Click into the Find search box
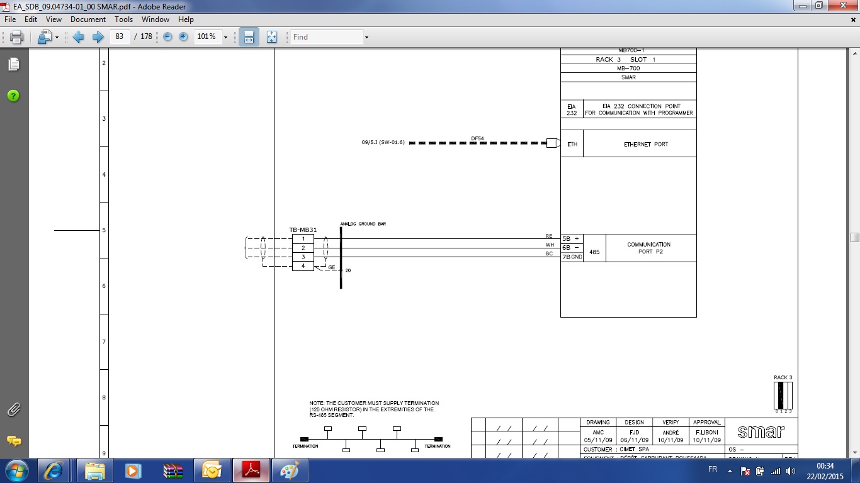860x483 pixels. pos(327,37)
